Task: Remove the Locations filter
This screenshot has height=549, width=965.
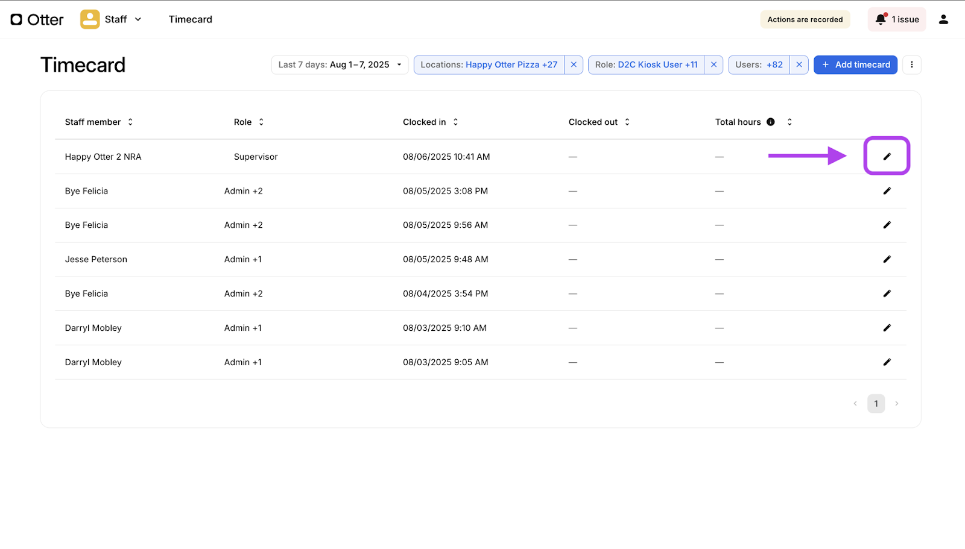Action: (574, 64)
